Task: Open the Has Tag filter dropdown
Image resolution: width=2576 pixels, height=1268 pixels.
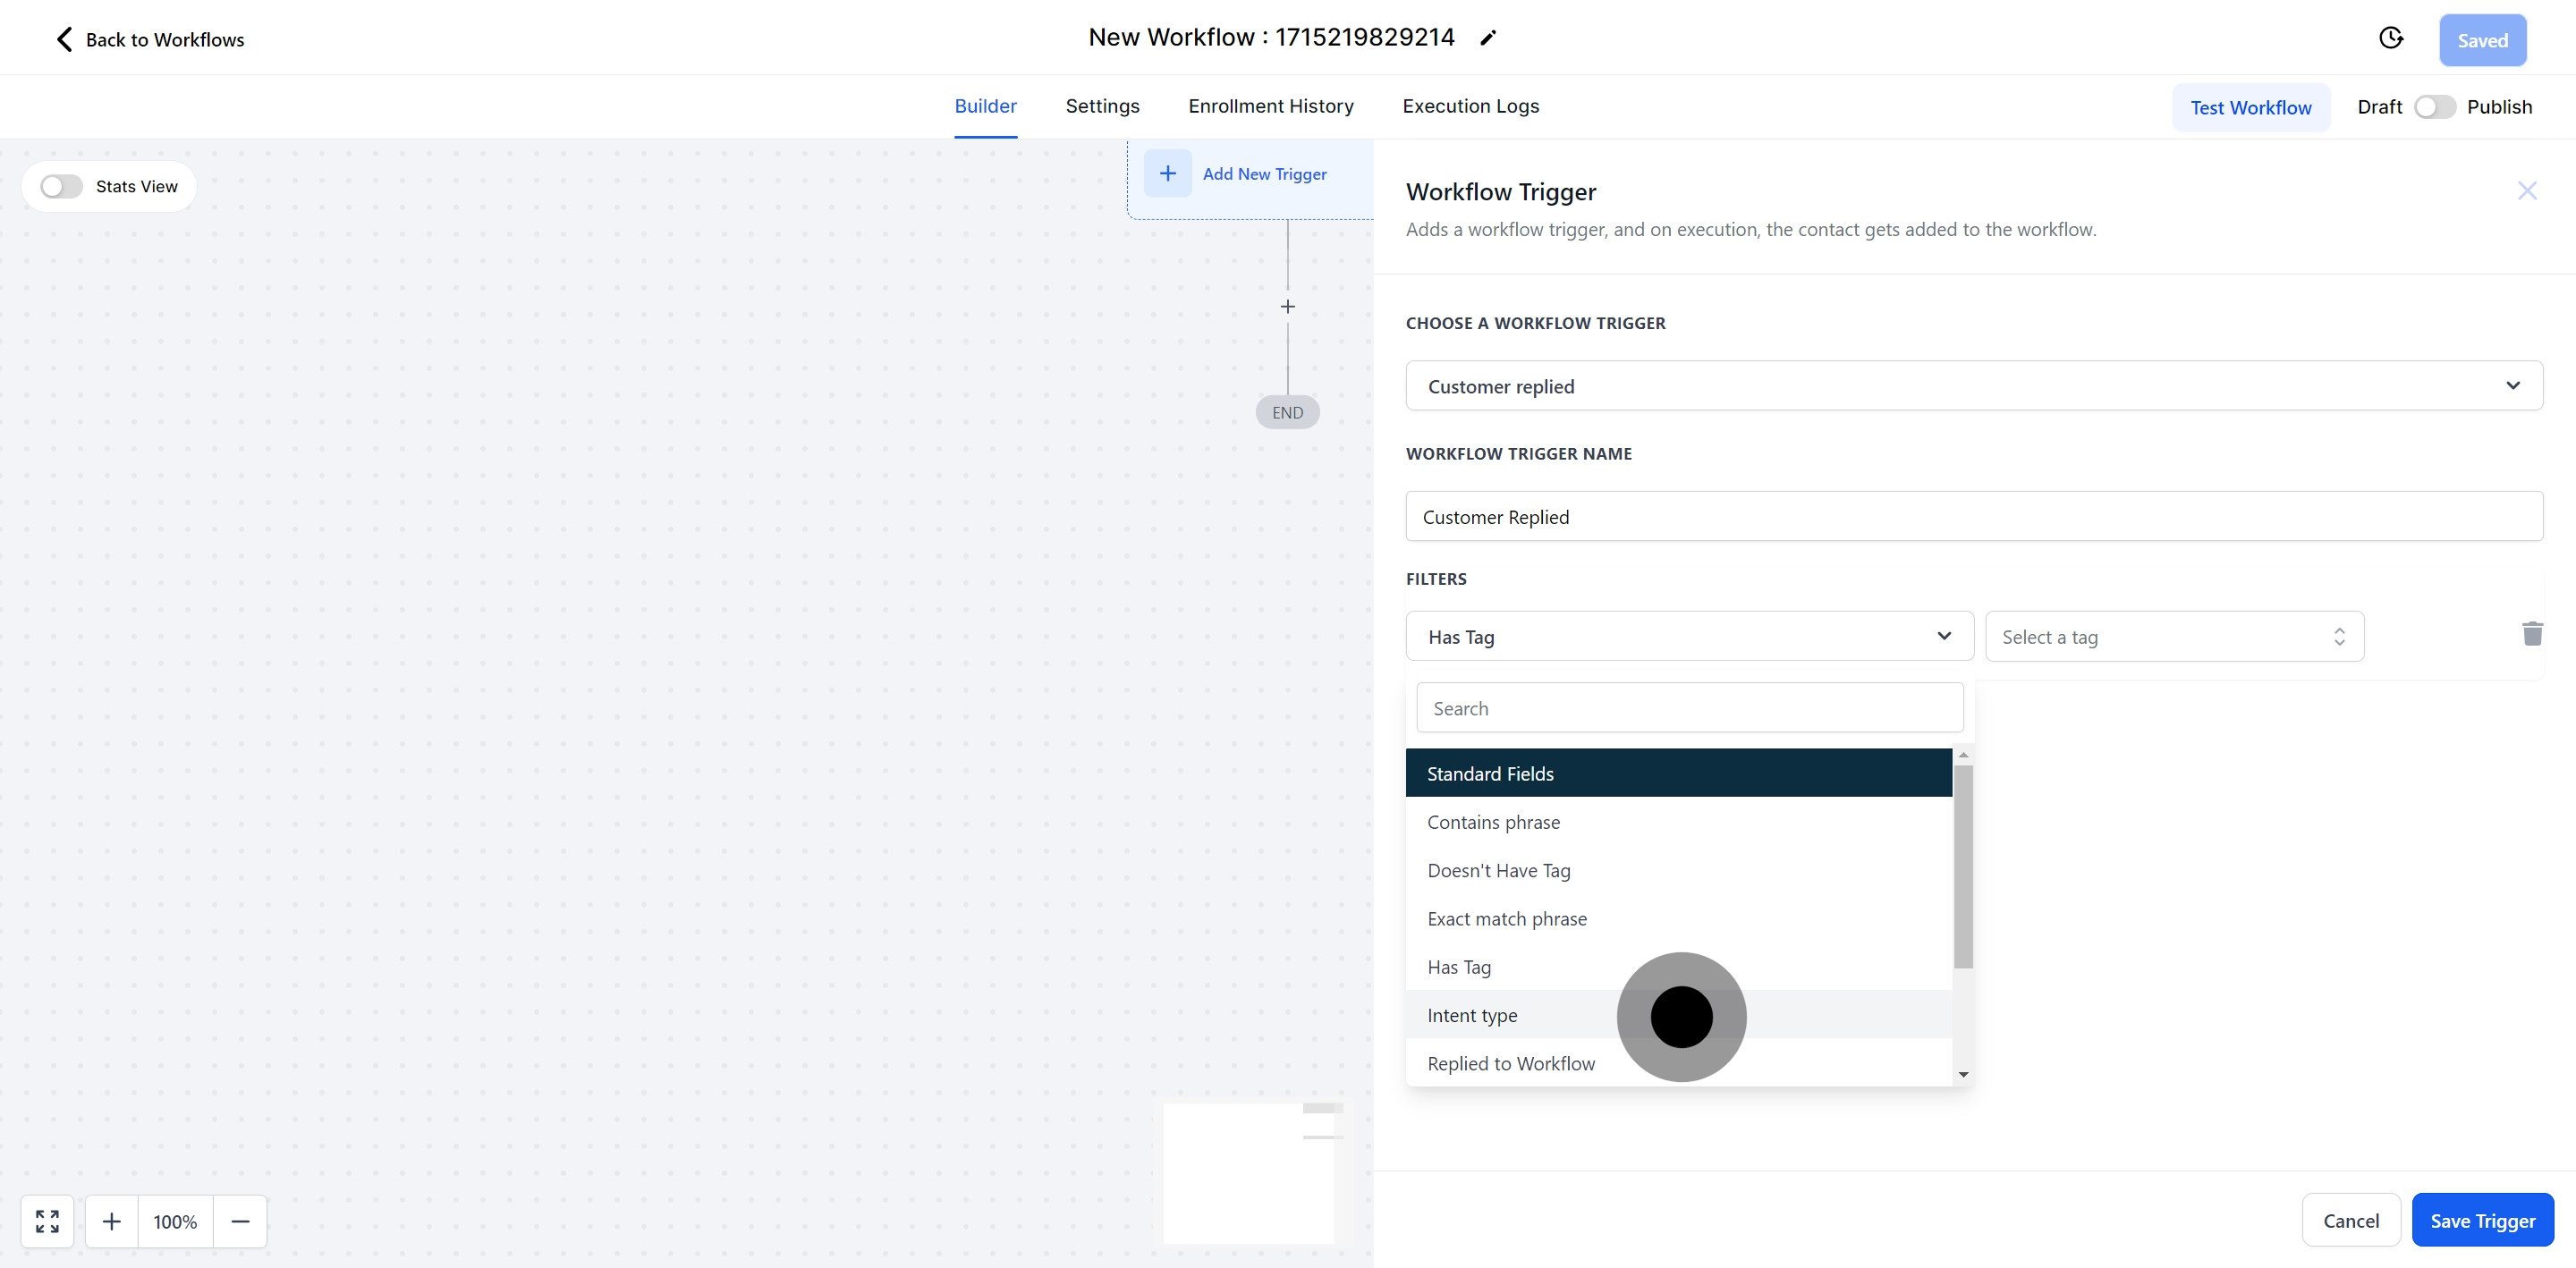Action: pyautogui.click(x=1688, y=637)
